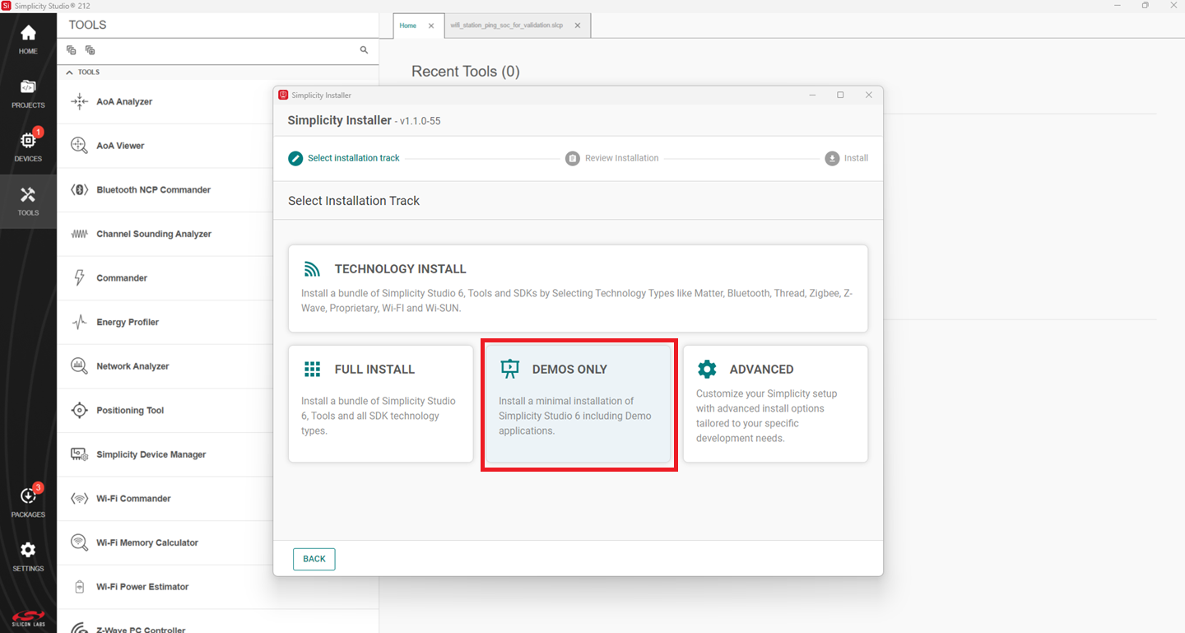Choose the Advanced install option
The width and height of the screenshot is (1185, 633).
coord(774,403)
